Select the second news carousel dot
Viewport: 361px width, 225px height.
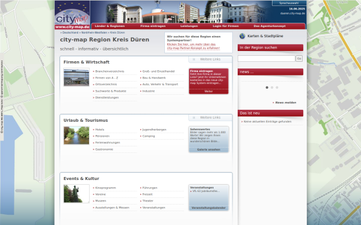tap(272, 88)
